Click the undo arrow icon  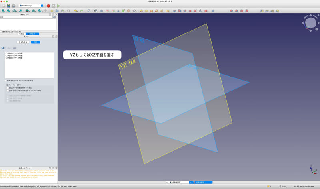pyautogui.click(x=76, y=11)
